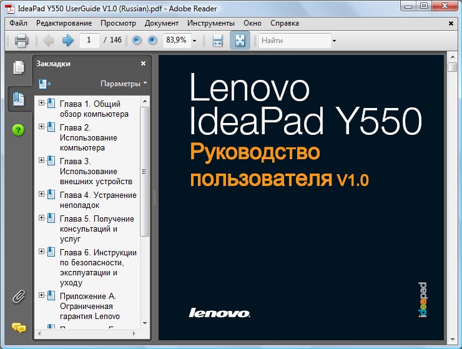462x349 pixels.
Task: Click bookmark icon for Глава 5
Action: coord(51,218)
